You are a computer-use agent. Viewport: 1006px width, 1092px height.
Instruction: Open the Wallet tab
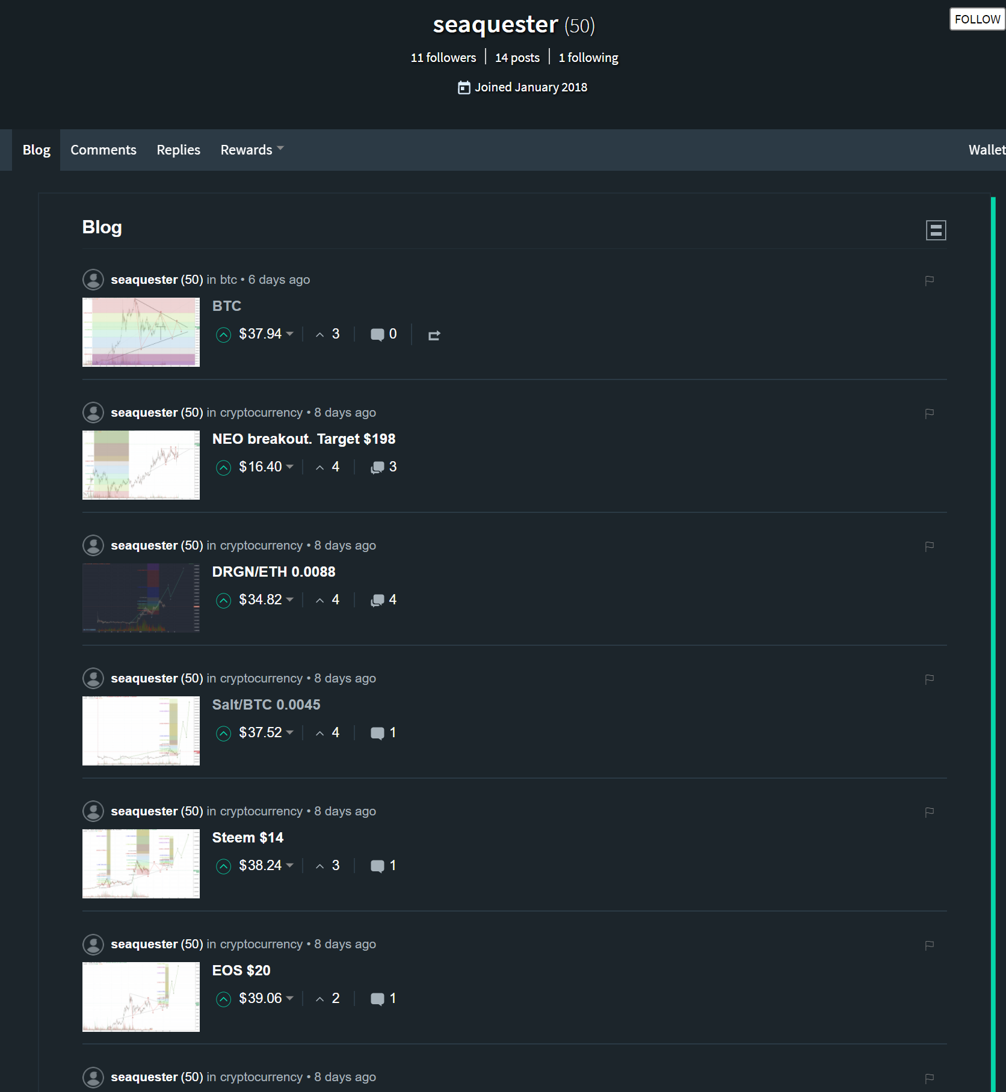pyautogui.click(x=987, y=150)
